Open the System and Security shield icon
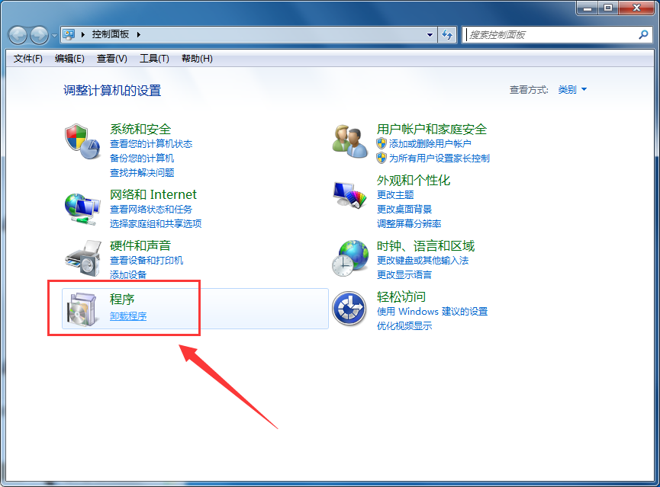The image size is (660, 487). click(x=82, y=141)
